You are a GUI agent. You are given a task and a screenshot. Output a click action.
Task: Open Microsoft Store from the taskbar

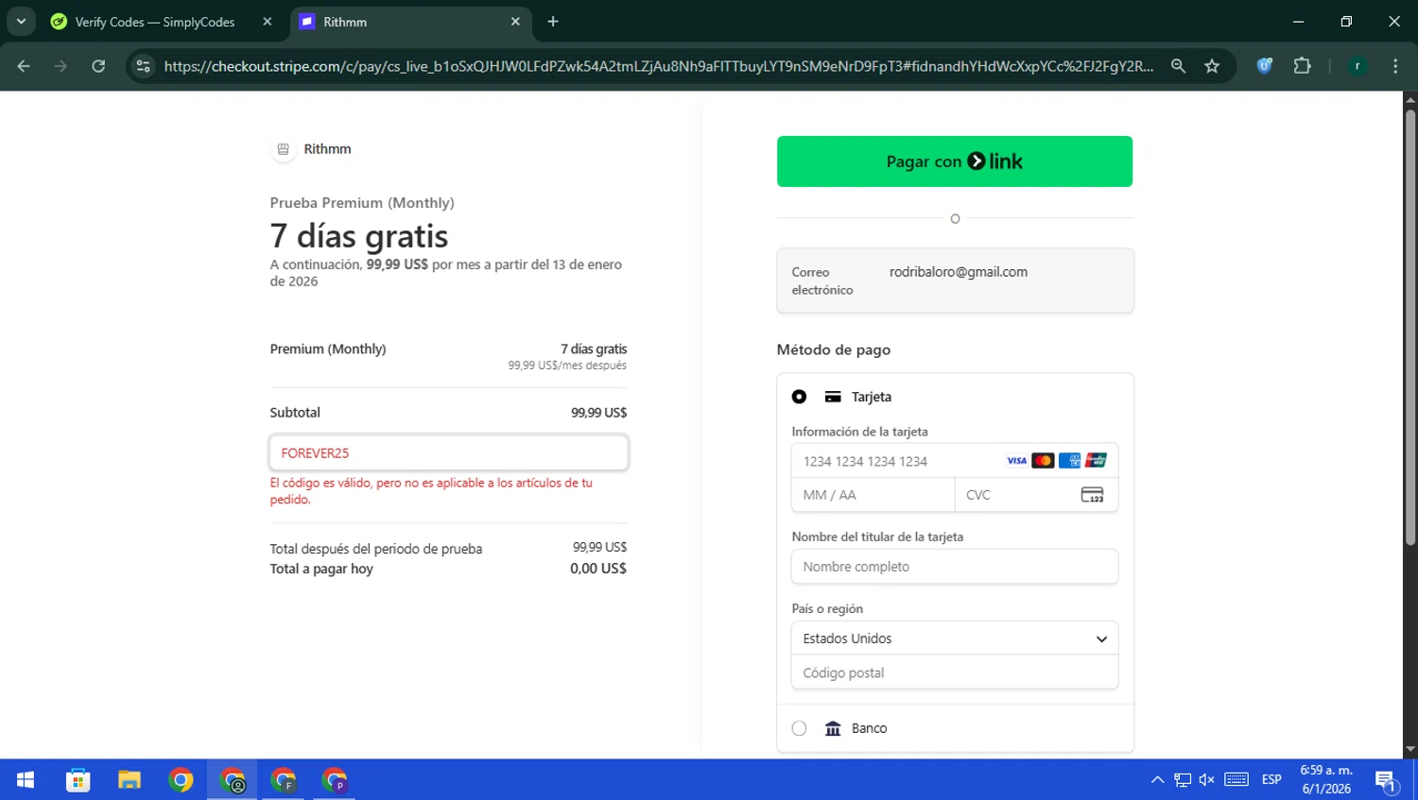(78, 780)
